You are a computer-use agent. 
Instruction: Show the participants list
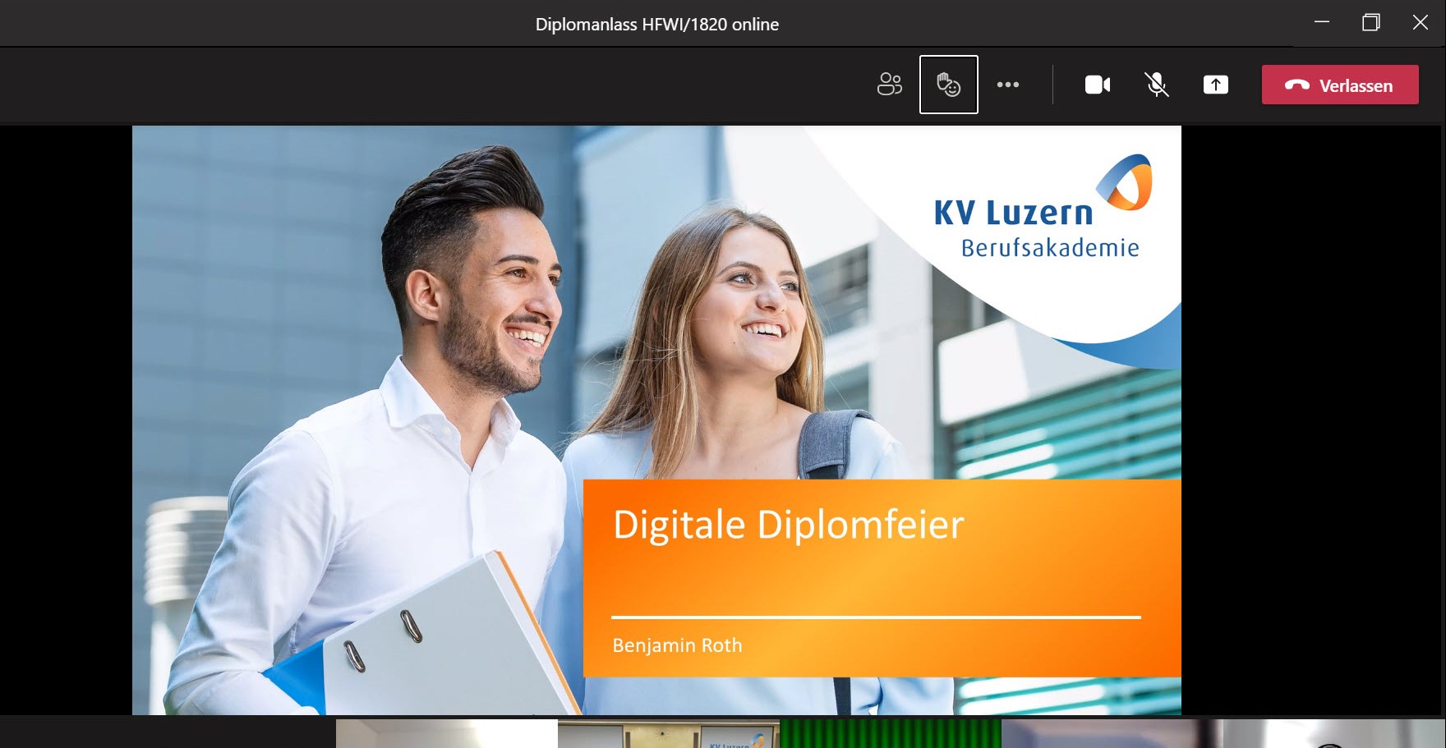click(889, 85)
